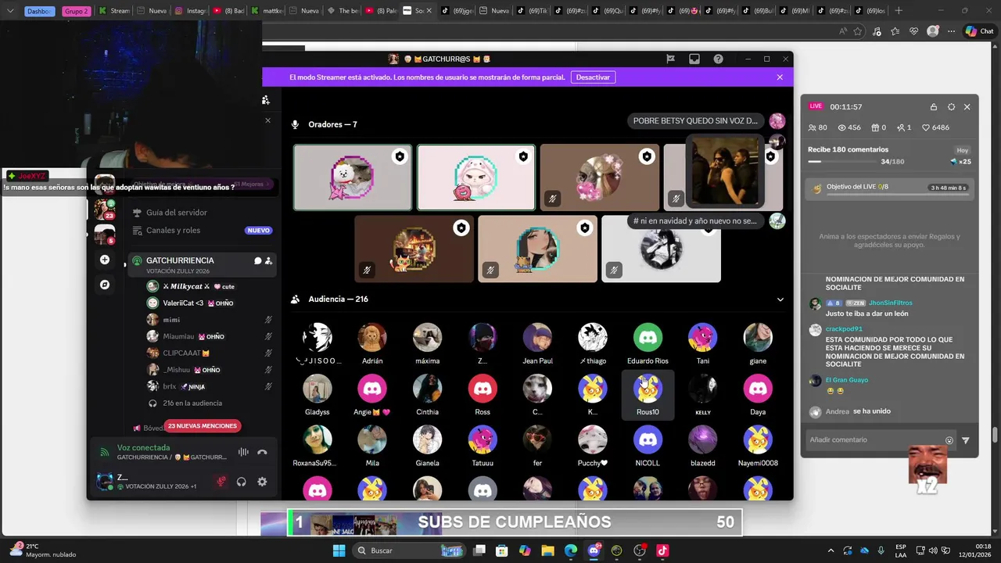This screenshot has height=563, width=1001.
Task: Open TikTok LIVE Studio taskbar icon
Action: tap(662, 550)
